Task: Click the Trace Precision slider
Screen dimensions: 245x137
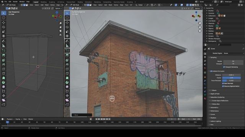Action: tap(232, 81)
